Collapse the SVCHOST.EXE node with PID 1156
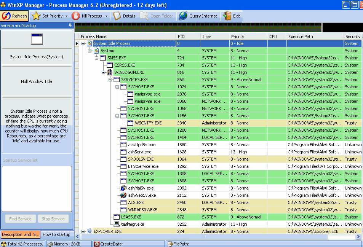 [x=117, y=116]
